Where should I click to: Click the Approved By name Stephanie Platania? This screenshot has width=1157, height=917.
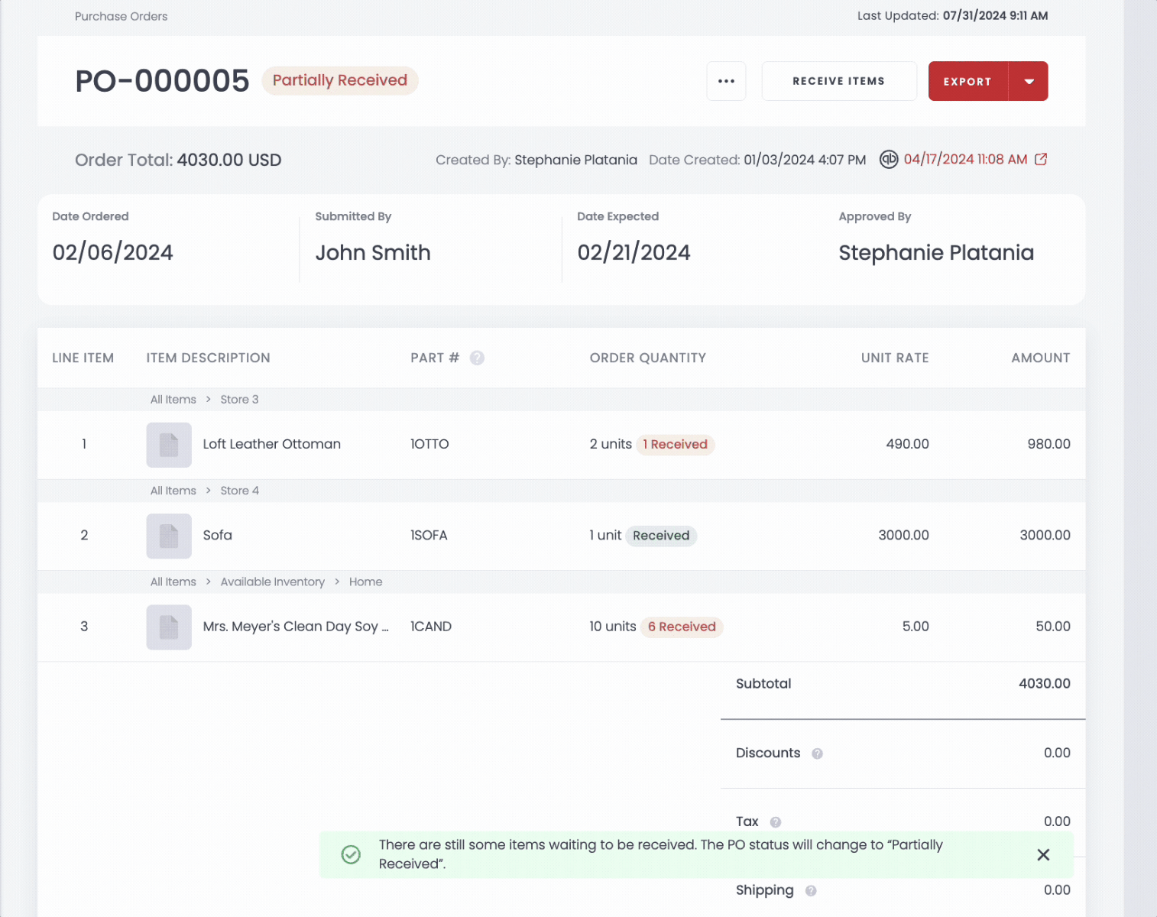point(936,253)
